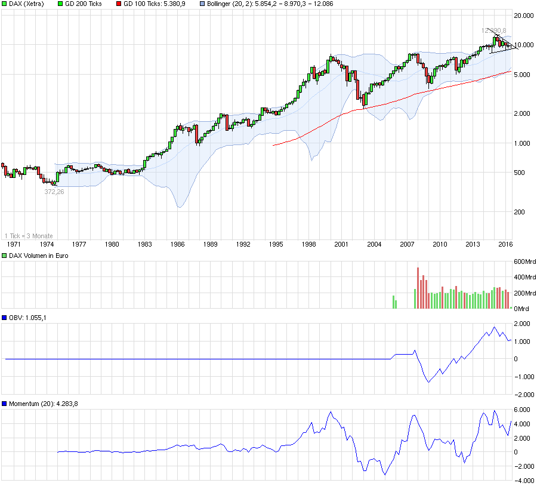Click the 2016 year label on the time axis
This screenshot has width=537, height=486.
[x=505, y=244]
